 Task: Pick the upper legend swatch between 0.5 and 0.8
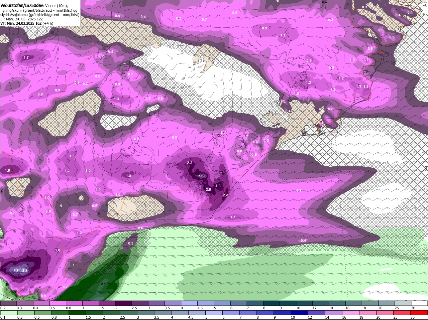[58, 303]
